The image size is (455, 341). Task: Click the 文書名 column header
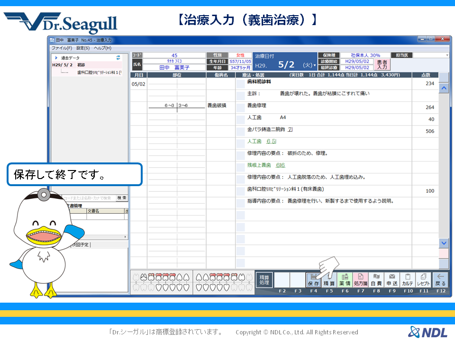pyautogui.click(x=106, y=211)
